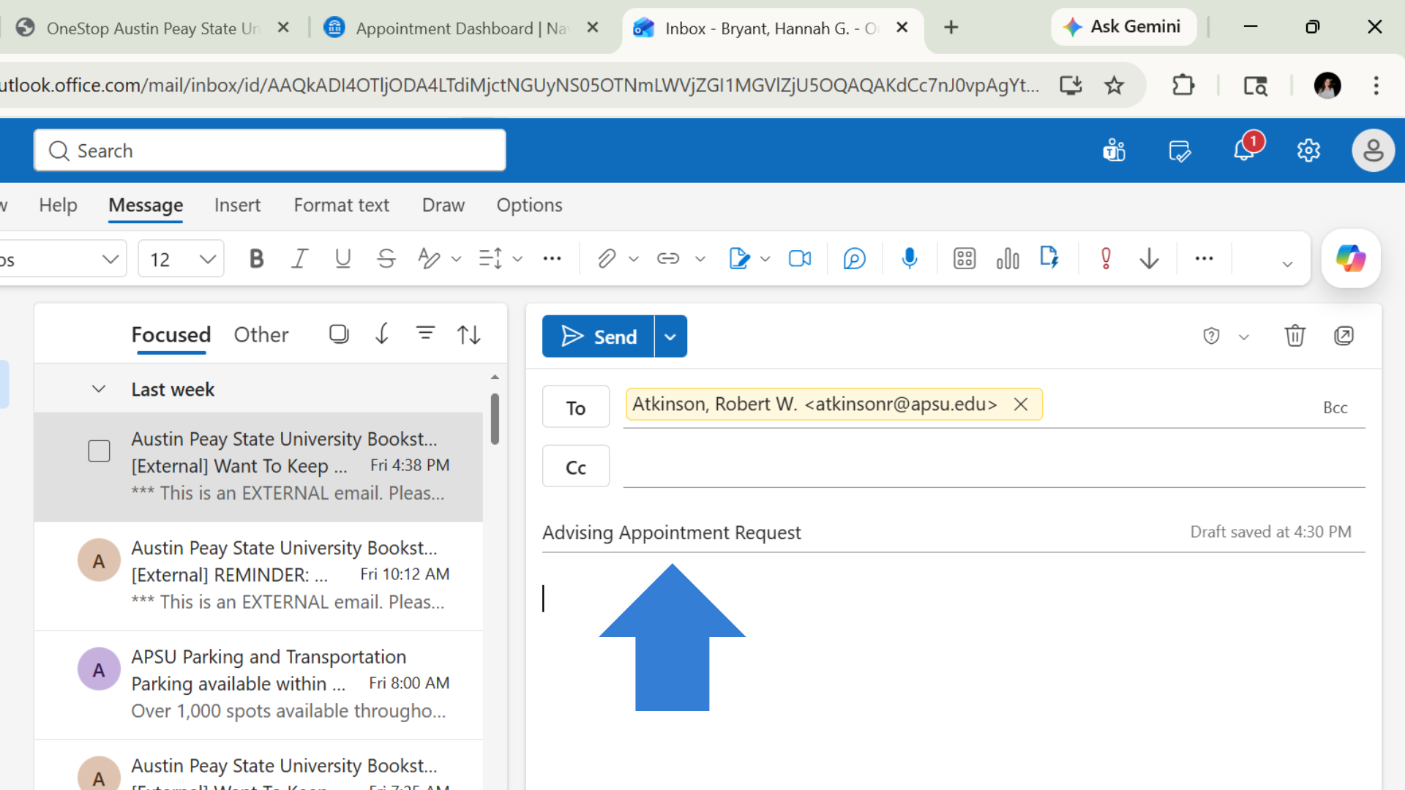The width and height of the screenshot is (1405, 790).
Task: Toggle strikethrough formatting
Action: (386, 258)
